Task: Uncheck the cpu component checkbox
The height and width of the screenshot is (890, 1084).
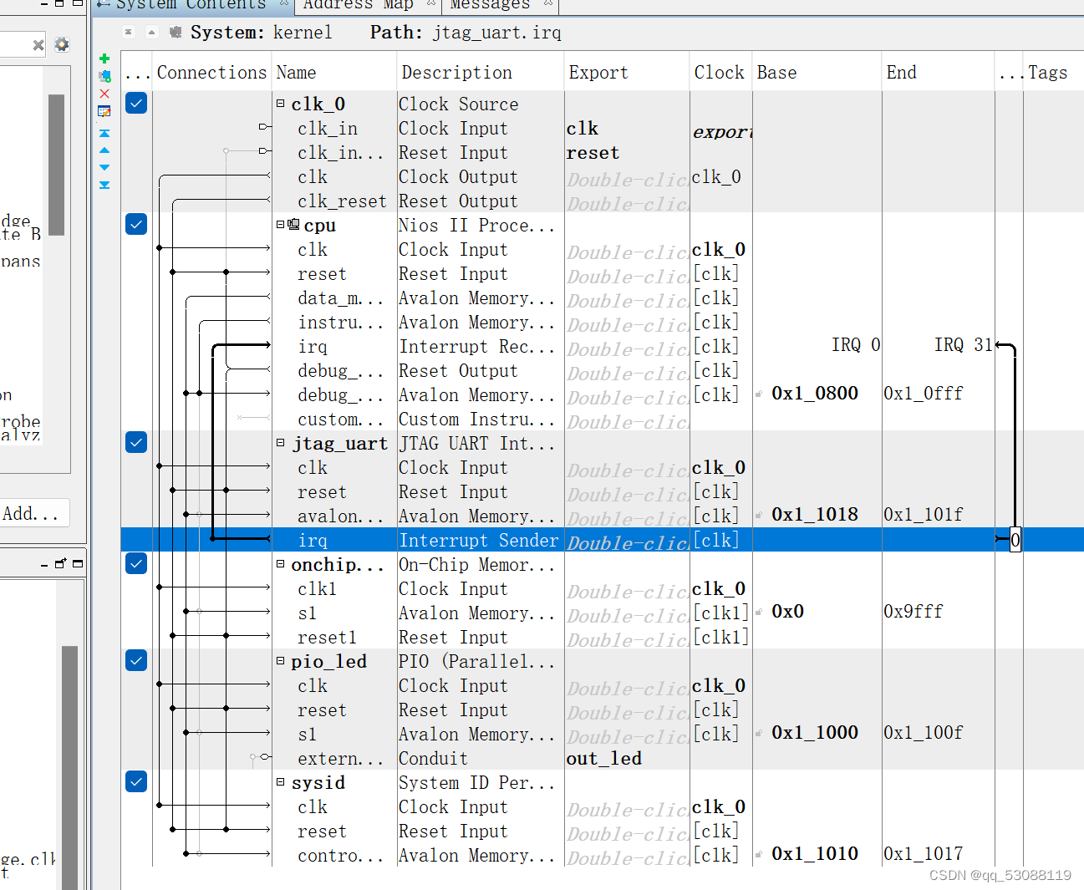Action: click(x=136, y=224)
